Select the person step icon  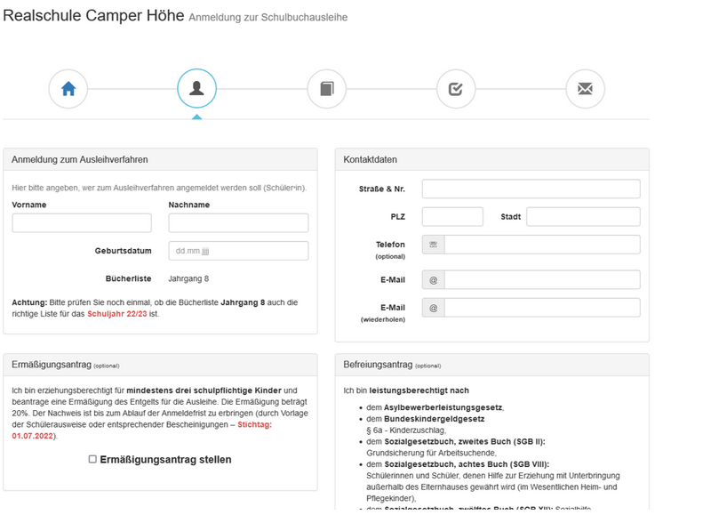click(x=196, y=89)
